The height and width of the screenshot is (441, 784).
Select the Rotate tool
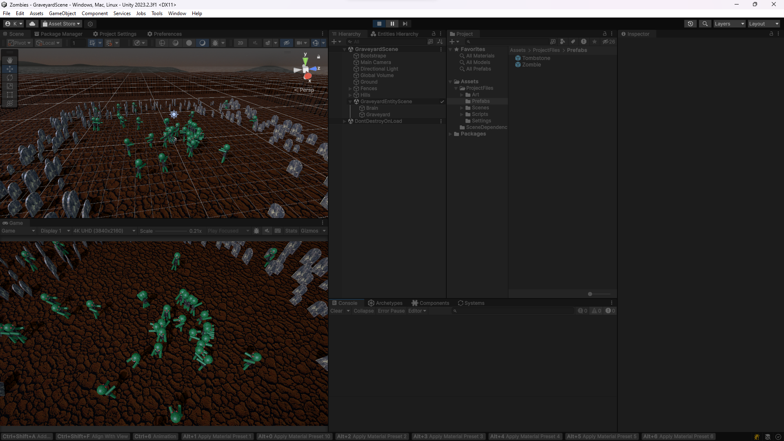(x=10, y=78)
